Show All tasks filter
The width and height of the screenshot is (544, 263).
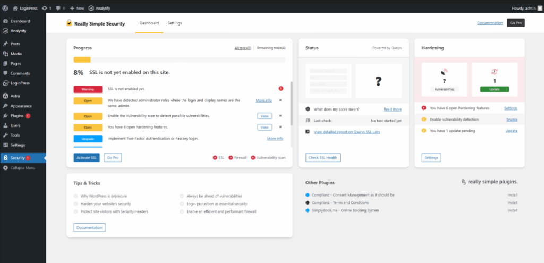pyautogui.click(x=243, y=48)
